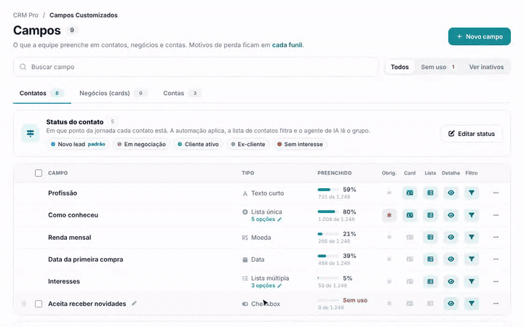
Task: Click the Novo campo button
Action: pos(479,36)
